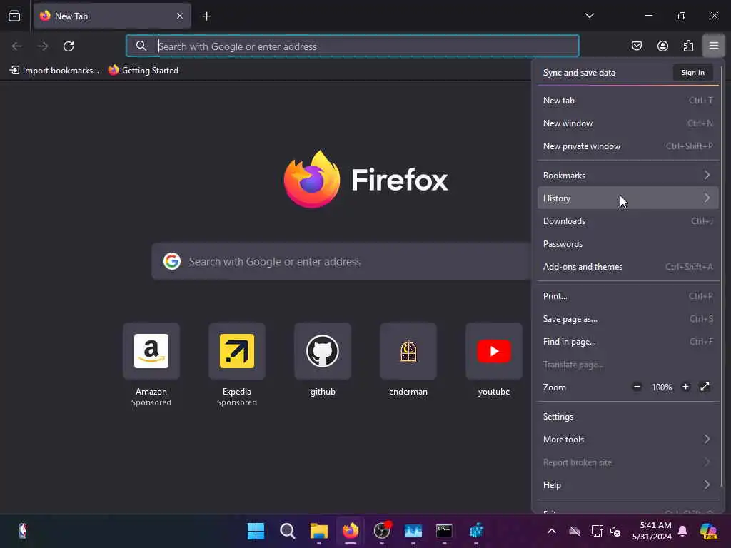Open the Getting Started bookmark
Screen dimensions: 731x548
143,71
